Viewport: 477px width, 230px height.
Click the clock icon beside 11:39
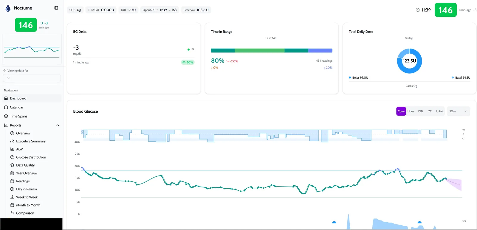tap(418, 10)
